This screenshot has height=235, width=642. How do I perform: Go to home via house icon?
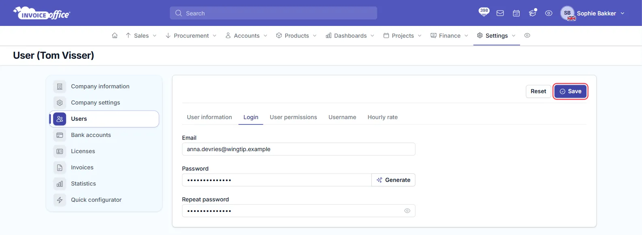(x=115, y=36)
